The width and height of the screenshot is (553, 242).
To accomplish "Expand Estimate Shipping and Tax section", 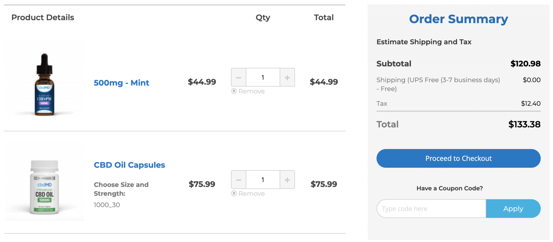I will point(424,42).
